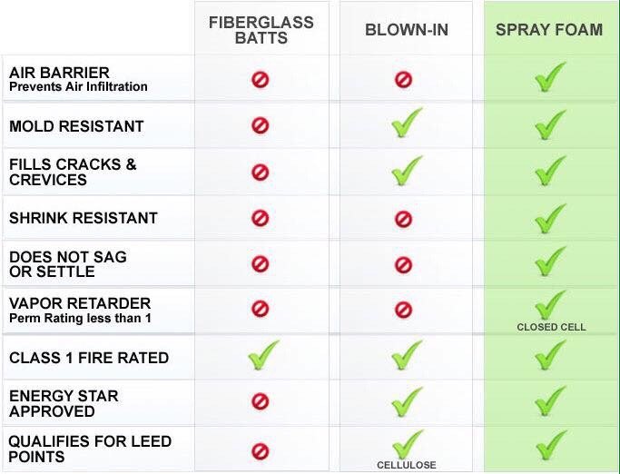The image size is (620, 474).
Task: Click Blown-In LEED points checkmark
Action: [x=406, y=445]
